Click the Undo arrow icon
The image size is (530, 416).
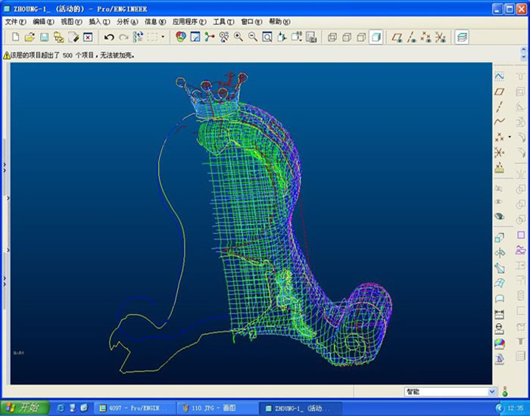(x=109, y=36)
